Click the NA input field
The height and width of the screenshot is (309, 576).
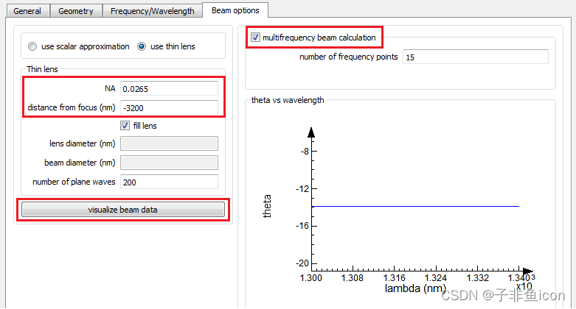[x=169, y=89]
